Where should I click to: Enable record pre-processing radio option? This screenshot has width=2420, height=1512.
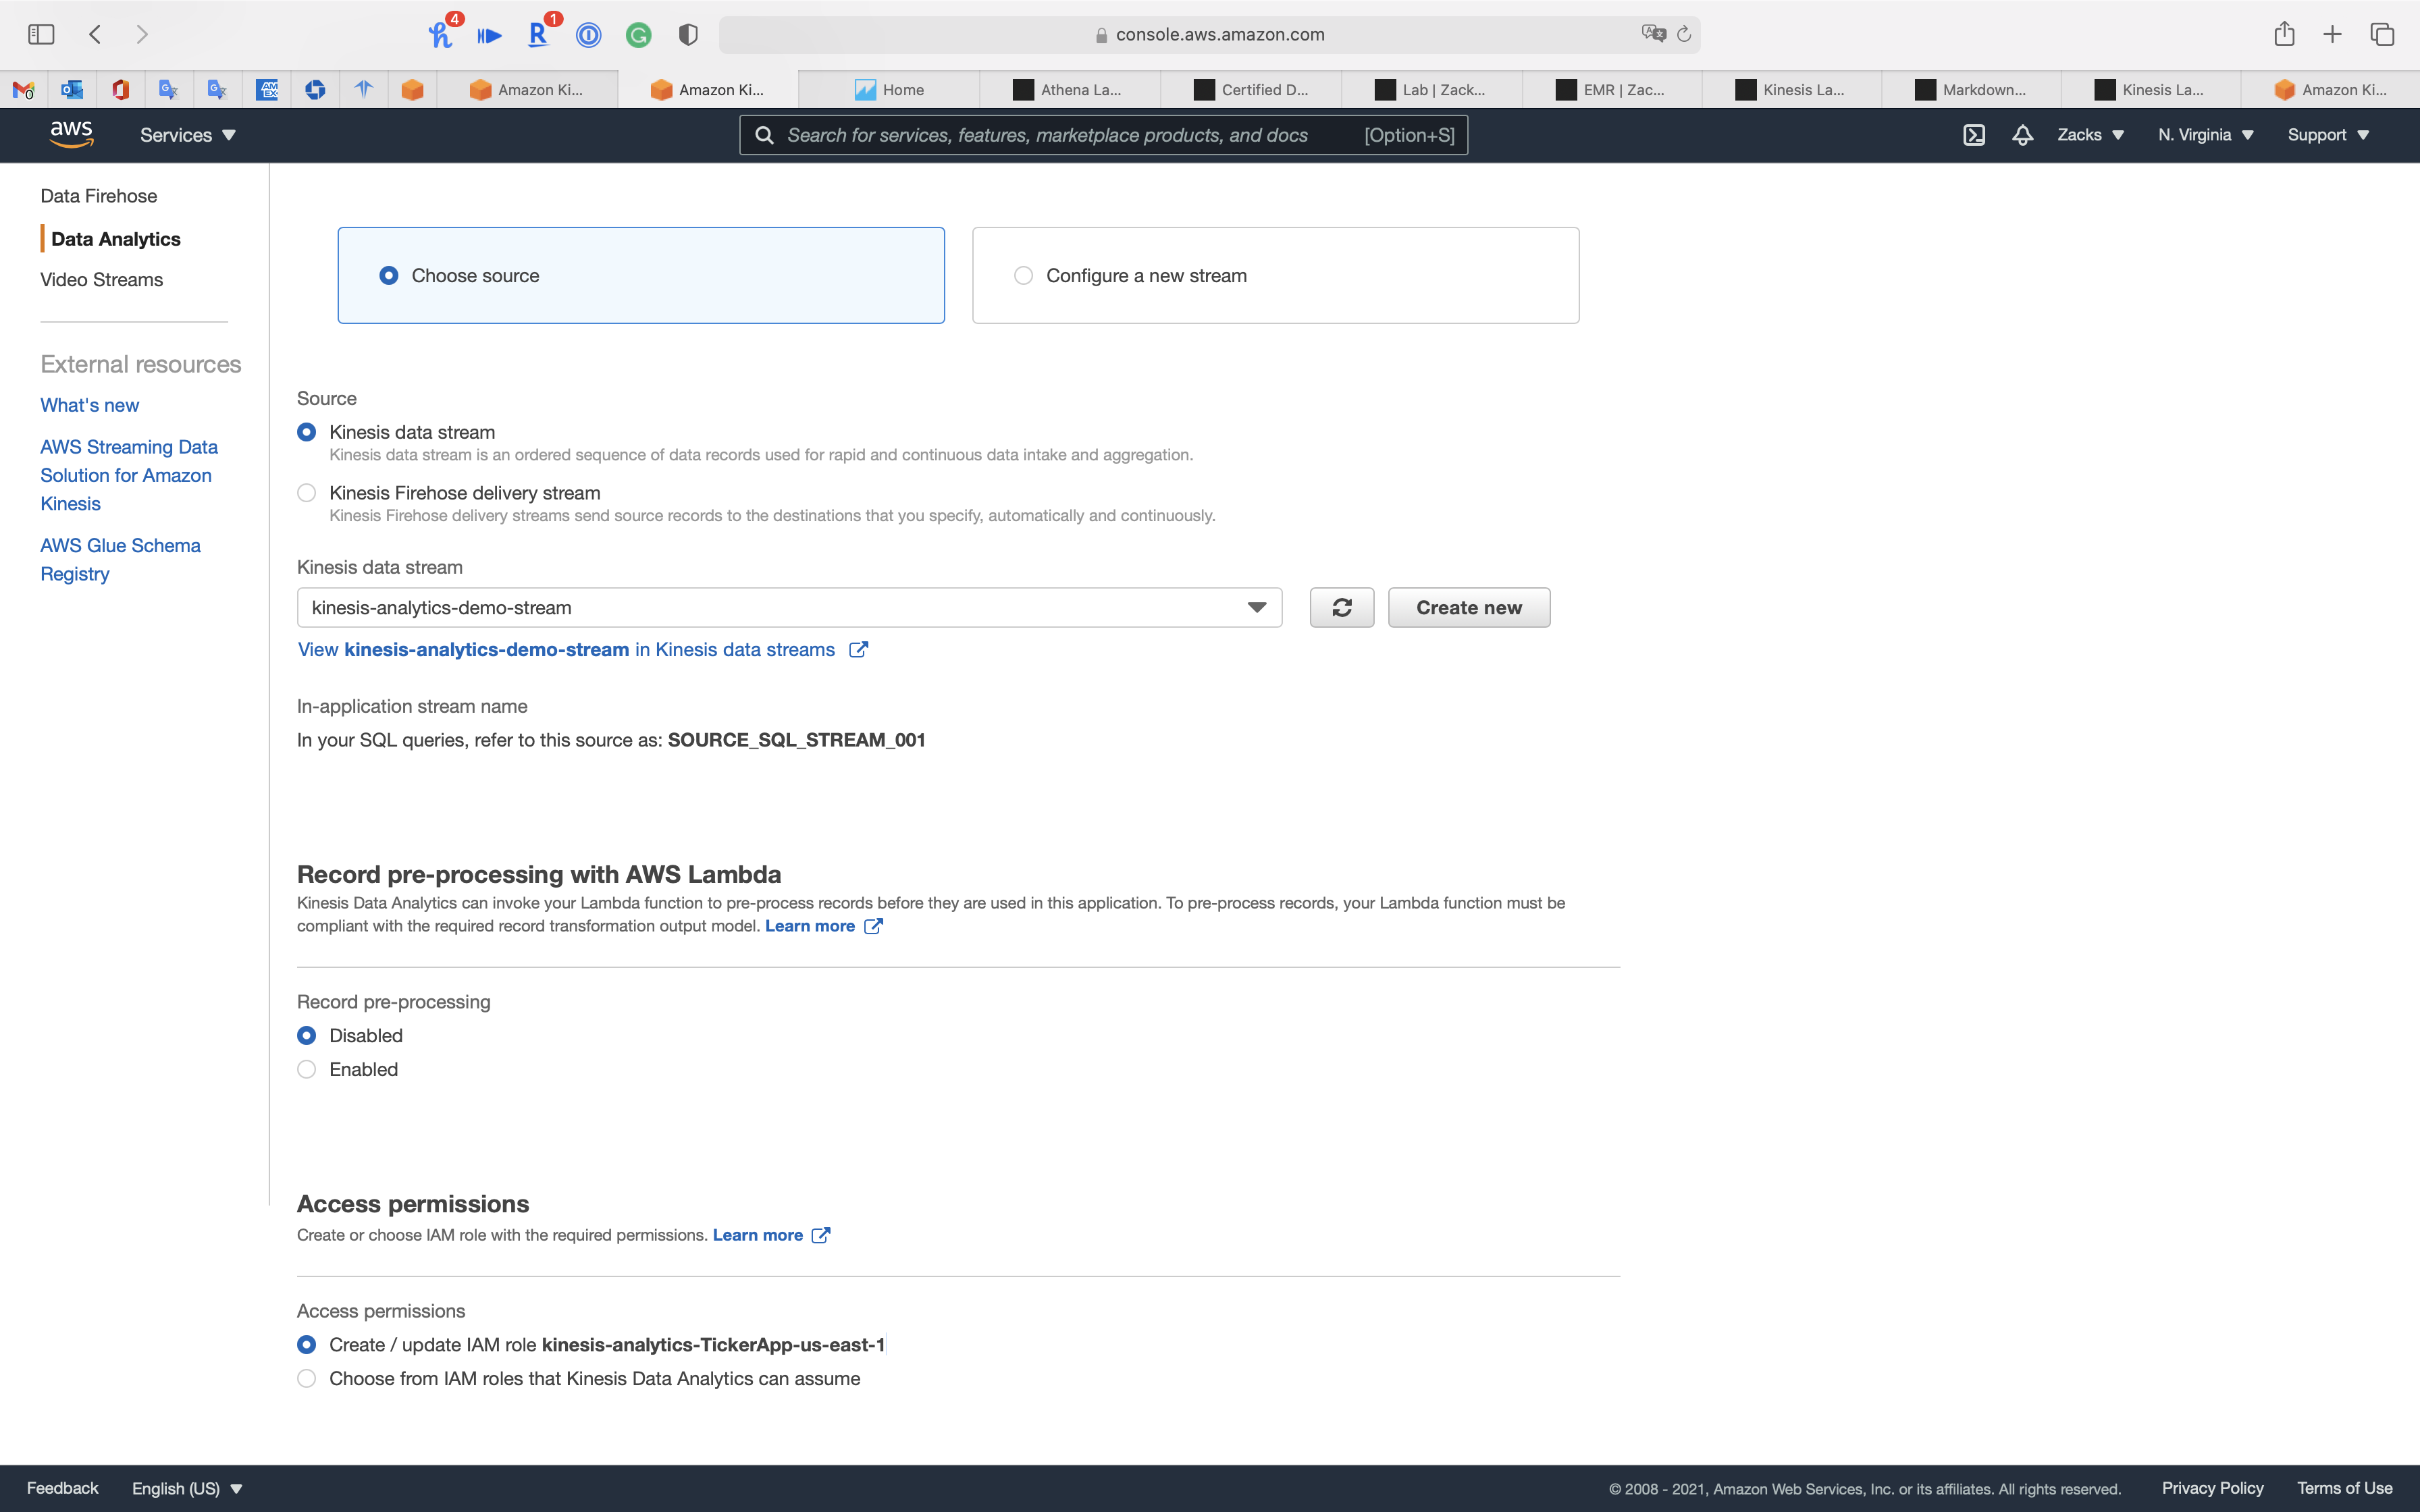pyautogui.click(x=307, y=1069)
